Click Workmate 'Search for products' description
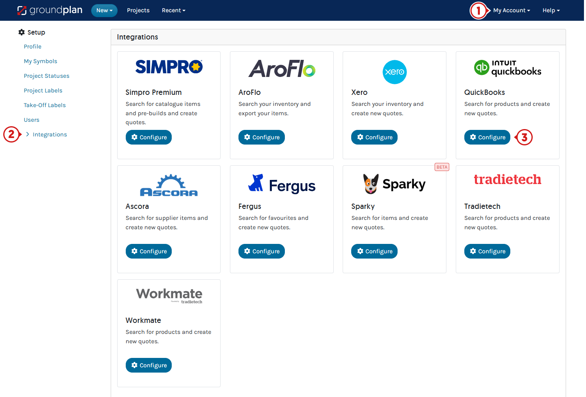Image resolution: width=586 pixels, height=397 pixels. [x=168, y=337]
